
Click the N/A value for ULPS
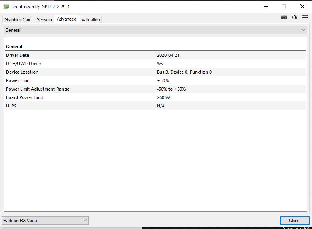click(161, 106)
